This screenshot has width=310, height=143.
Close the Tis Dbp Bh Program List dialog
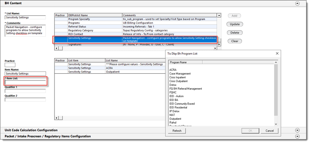click(277, 53)
